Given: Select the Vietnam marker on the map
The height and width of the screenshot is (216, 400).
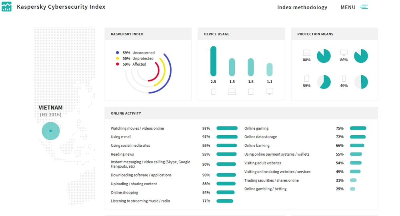Looking at the screenshot, I should (50, 131).
